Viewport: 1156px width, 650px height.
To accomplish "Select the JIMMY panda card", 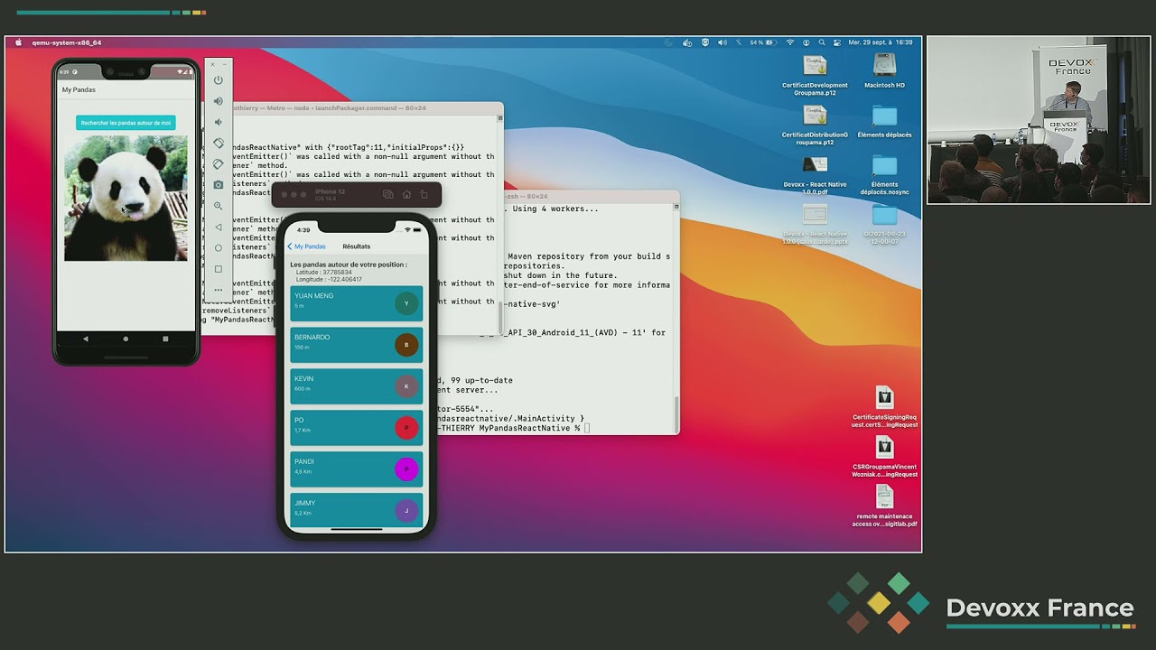I will coord(357,509).
